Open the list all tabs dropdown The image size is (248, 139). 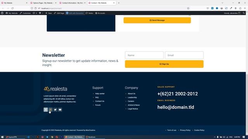click(222, 3)
